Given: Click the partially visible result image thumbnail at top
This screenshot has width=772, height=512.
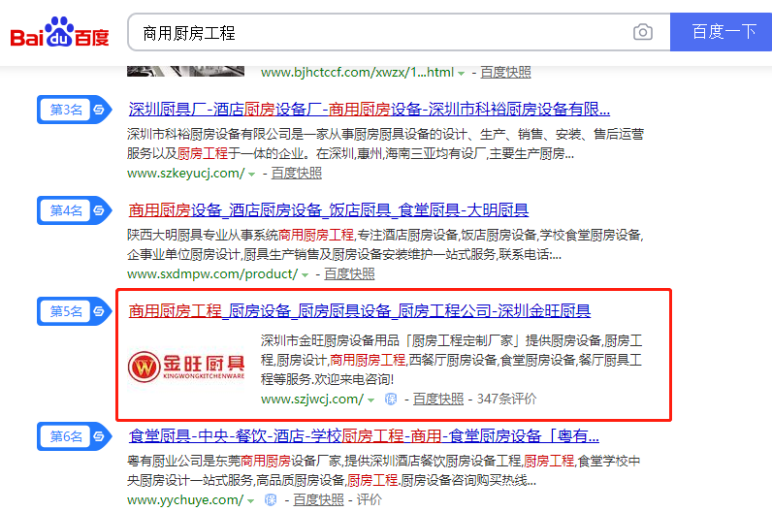Looking at the screenshot, I should [185, 72].
